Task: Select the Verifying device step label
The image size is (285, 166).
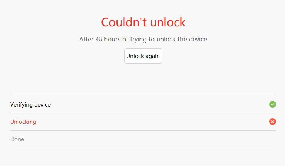Action: point(31,105)
